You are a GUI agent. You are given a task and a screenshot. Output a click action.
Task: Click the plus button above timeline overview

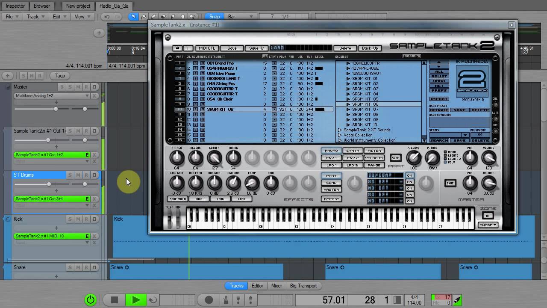coord(99,33)
